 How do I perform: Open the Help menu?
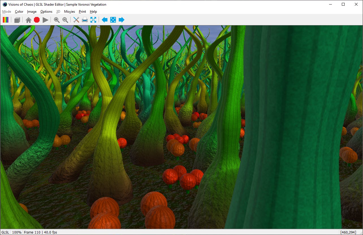93,12
